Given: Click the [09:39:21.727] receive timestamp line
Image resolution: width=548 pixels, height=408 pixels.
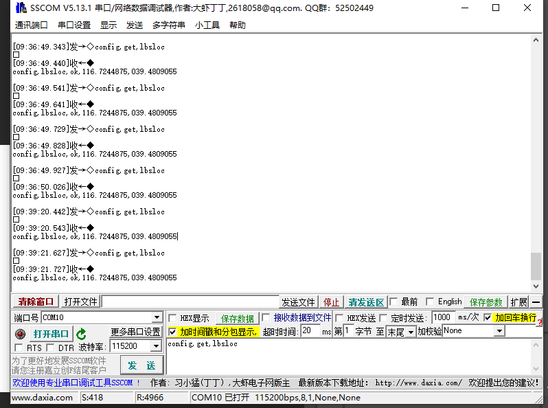Looking at the screenshot, I should (54, 269).
